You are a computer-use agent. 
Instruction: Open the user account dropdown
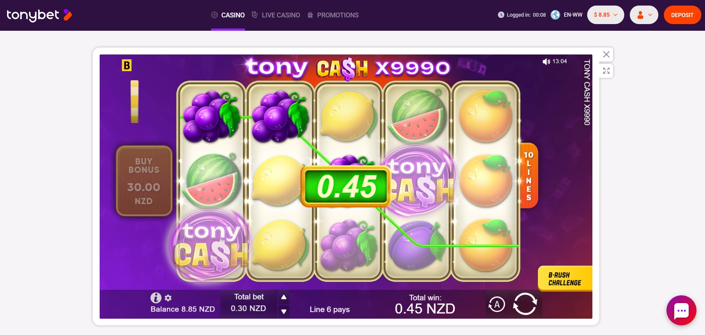644,15
